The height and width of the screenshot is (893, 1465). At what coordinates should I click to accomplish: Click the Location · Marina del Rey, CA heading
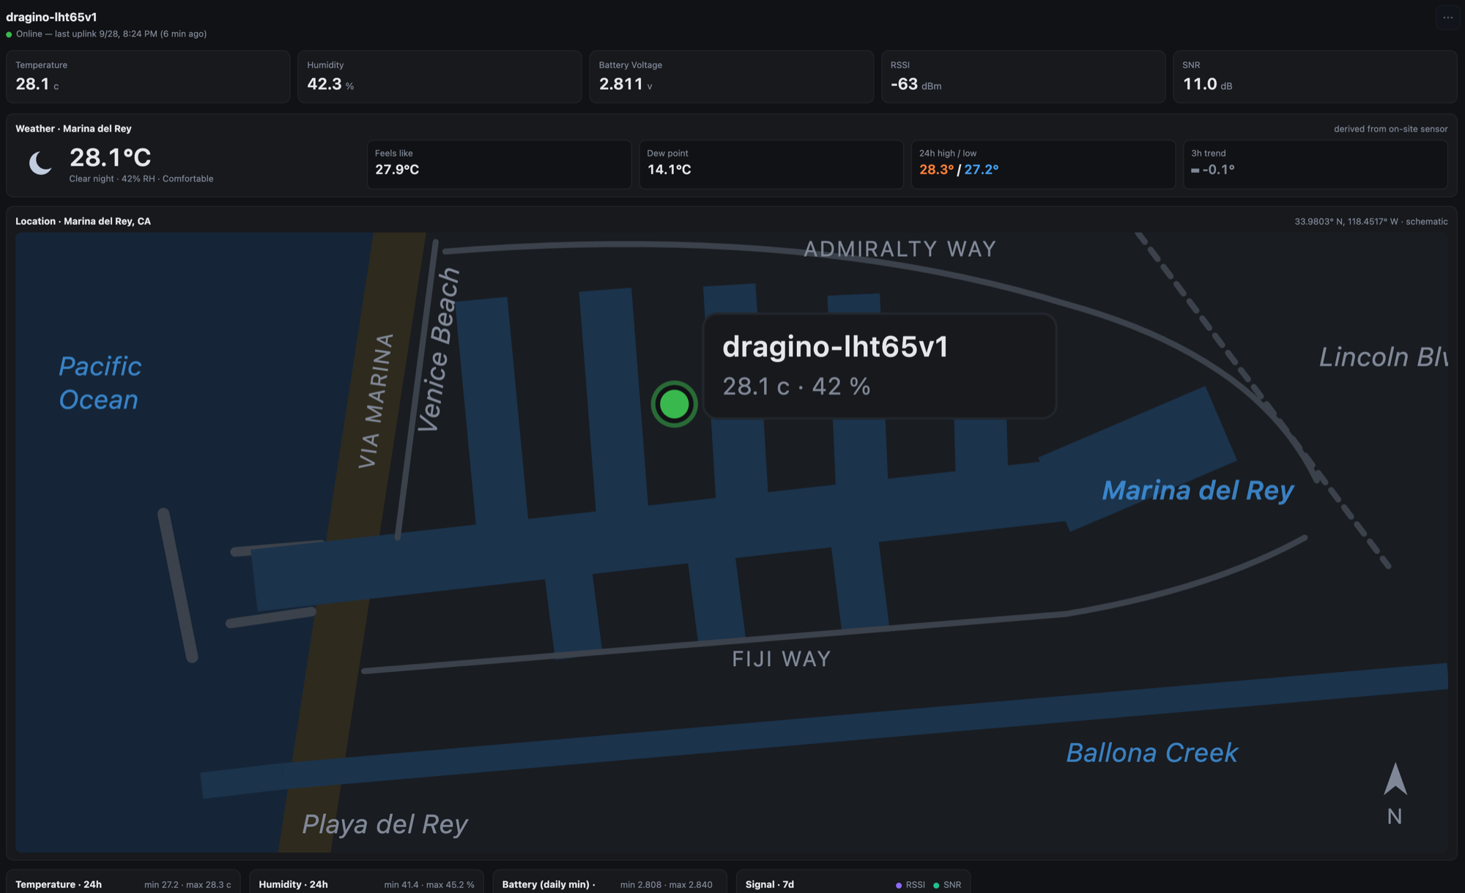point(83,221)
